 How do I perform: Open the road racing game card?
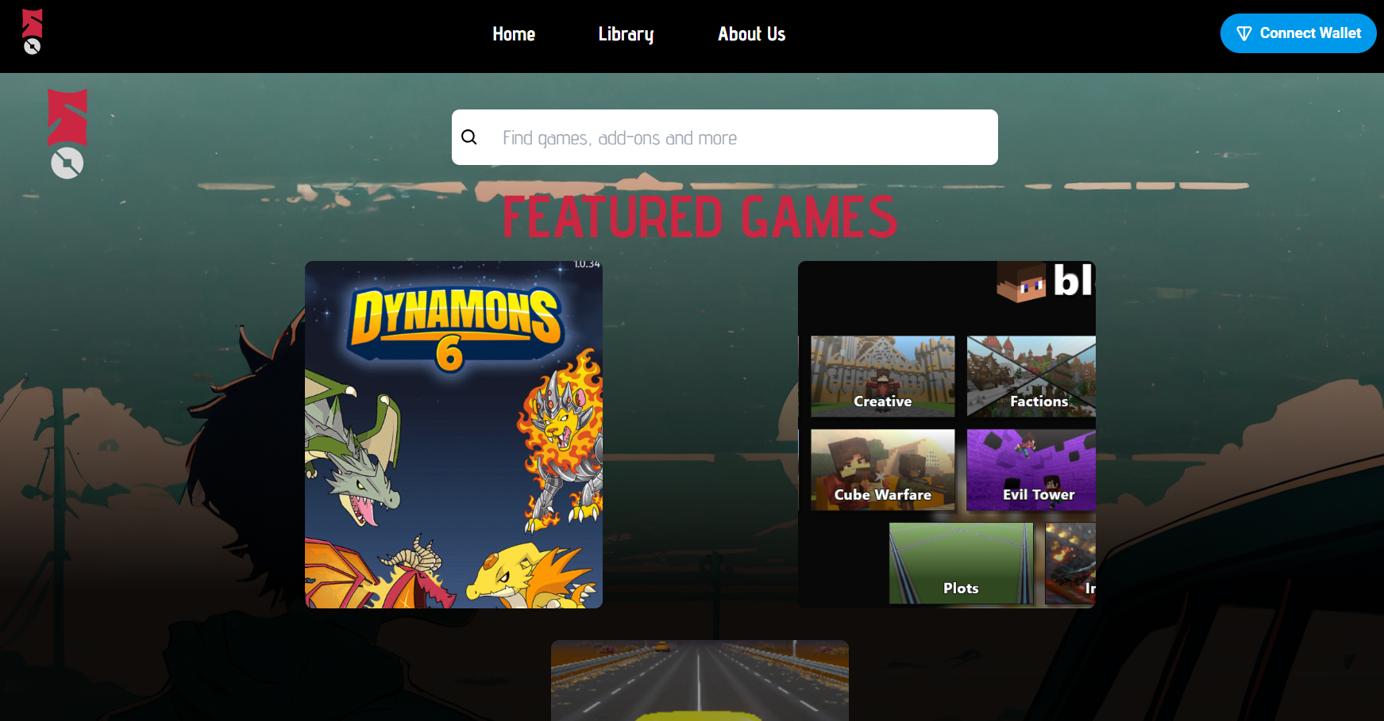click(x=700, y=680)
